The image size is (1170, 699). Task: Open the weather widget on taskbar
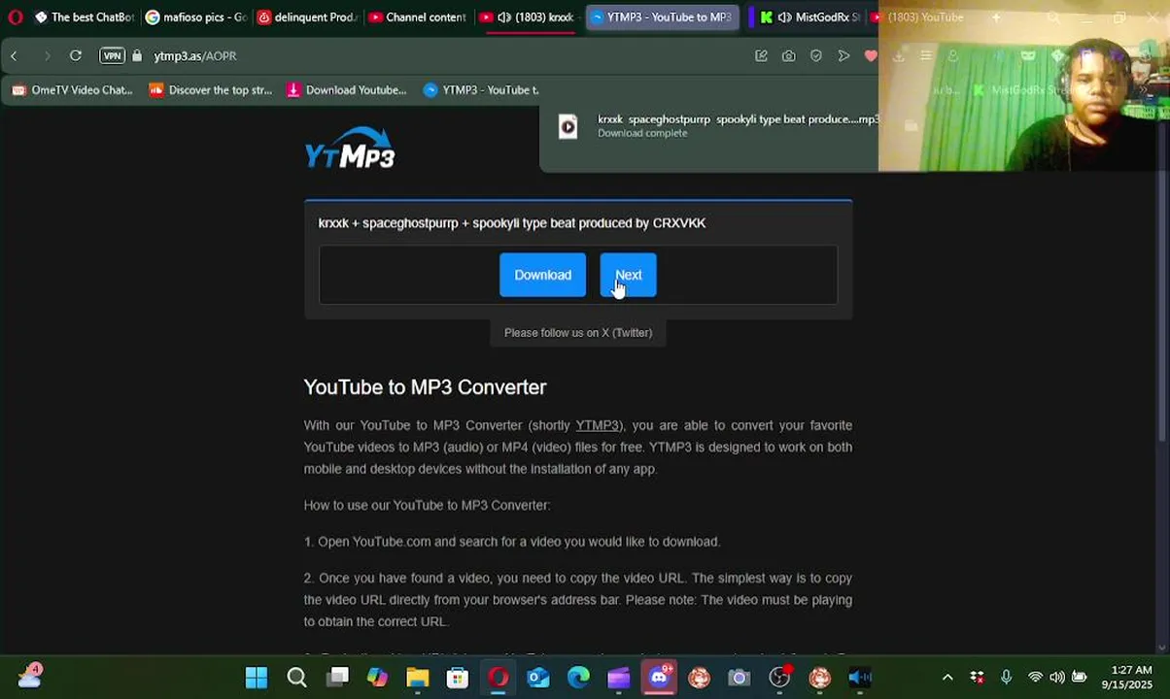pyautogui.click(x=29, y=676)
